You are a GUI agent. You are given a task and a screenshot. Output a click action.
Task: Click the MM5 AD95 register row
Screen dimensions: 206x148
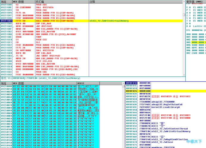coord(196,48)
